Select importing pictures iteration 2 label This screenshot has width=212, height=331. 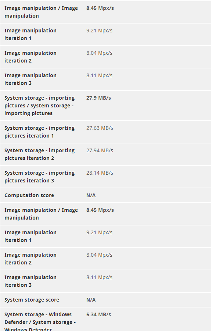click(x=39, y=154)
